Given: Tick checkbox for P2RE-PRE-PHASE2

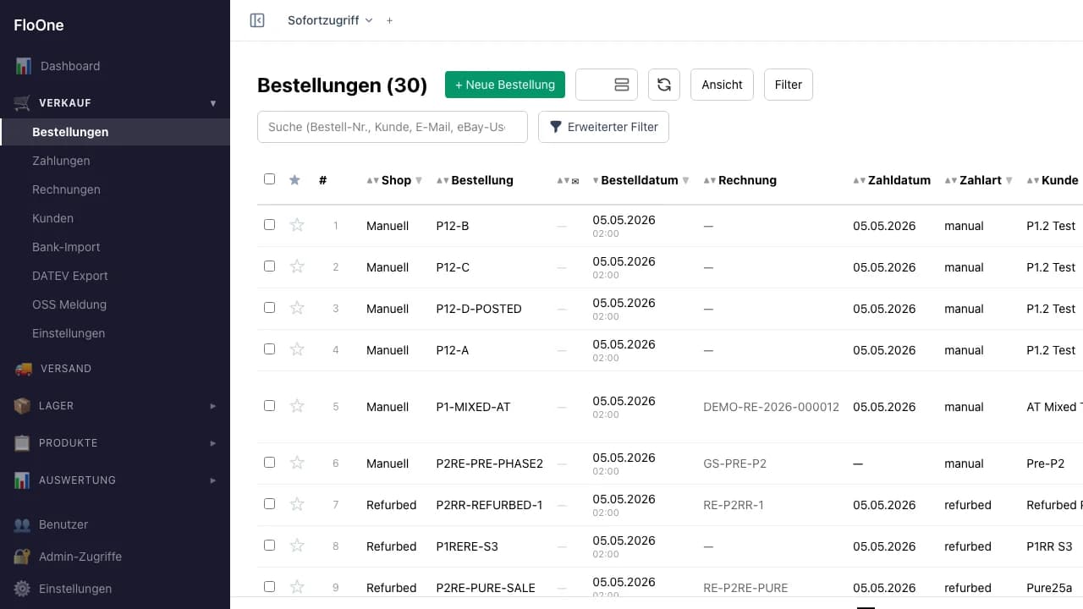Looking at the screenshot, I should tap(269, 463).
